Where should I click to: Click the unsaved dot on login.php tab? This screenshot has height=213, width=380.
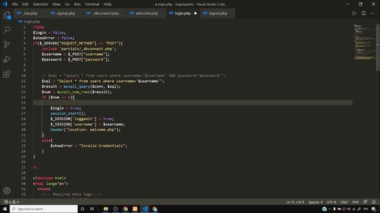pyautogui.click(x=195, y=13)
